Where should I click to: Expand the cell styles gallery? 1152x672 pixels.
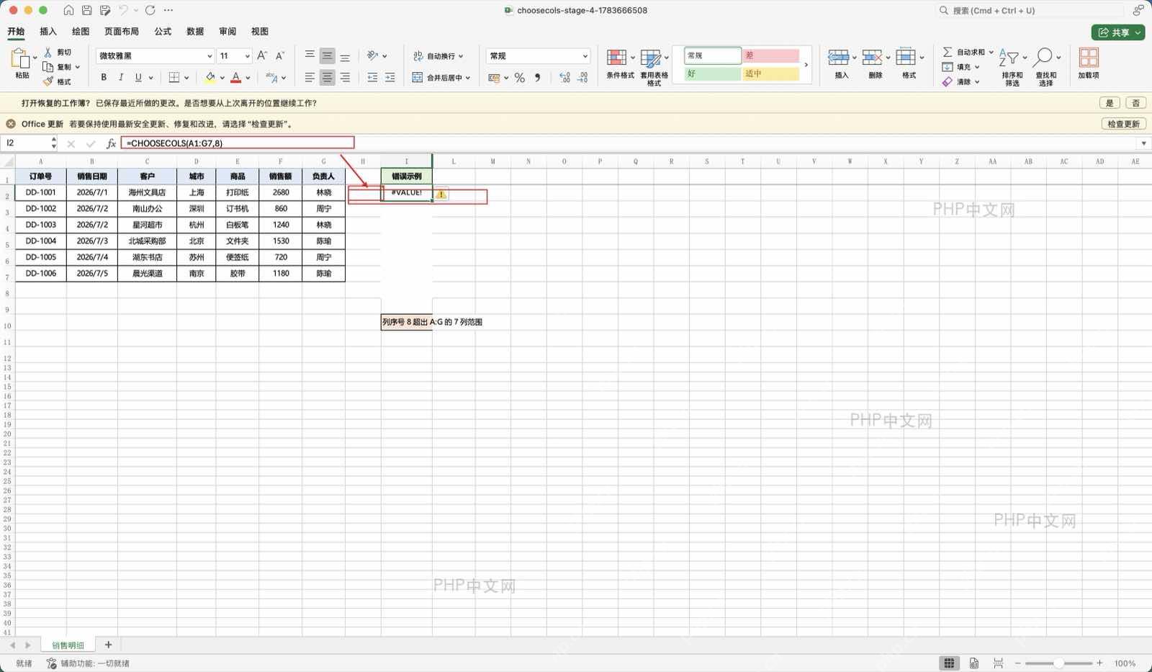806,65
